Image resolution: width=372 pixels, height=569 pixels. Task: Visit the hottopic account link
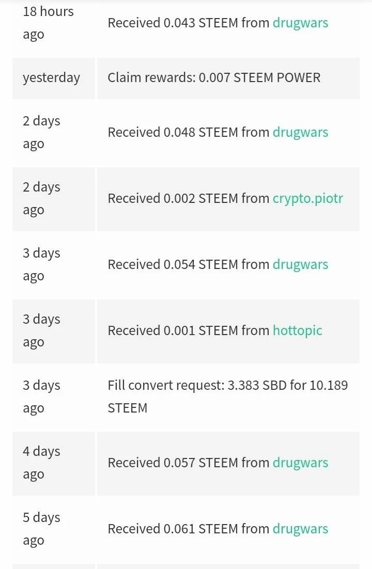298,331
